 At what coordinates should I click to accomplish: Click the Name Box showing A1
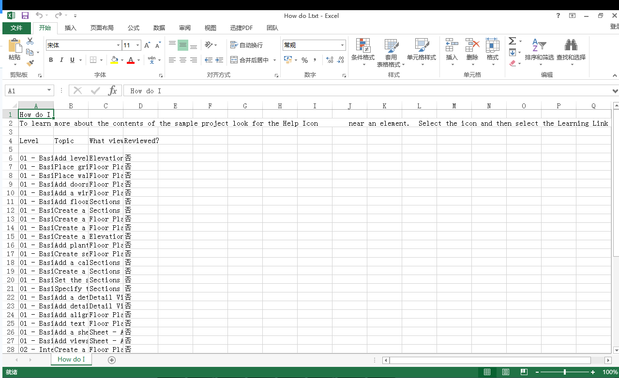(x=25, y=91)
